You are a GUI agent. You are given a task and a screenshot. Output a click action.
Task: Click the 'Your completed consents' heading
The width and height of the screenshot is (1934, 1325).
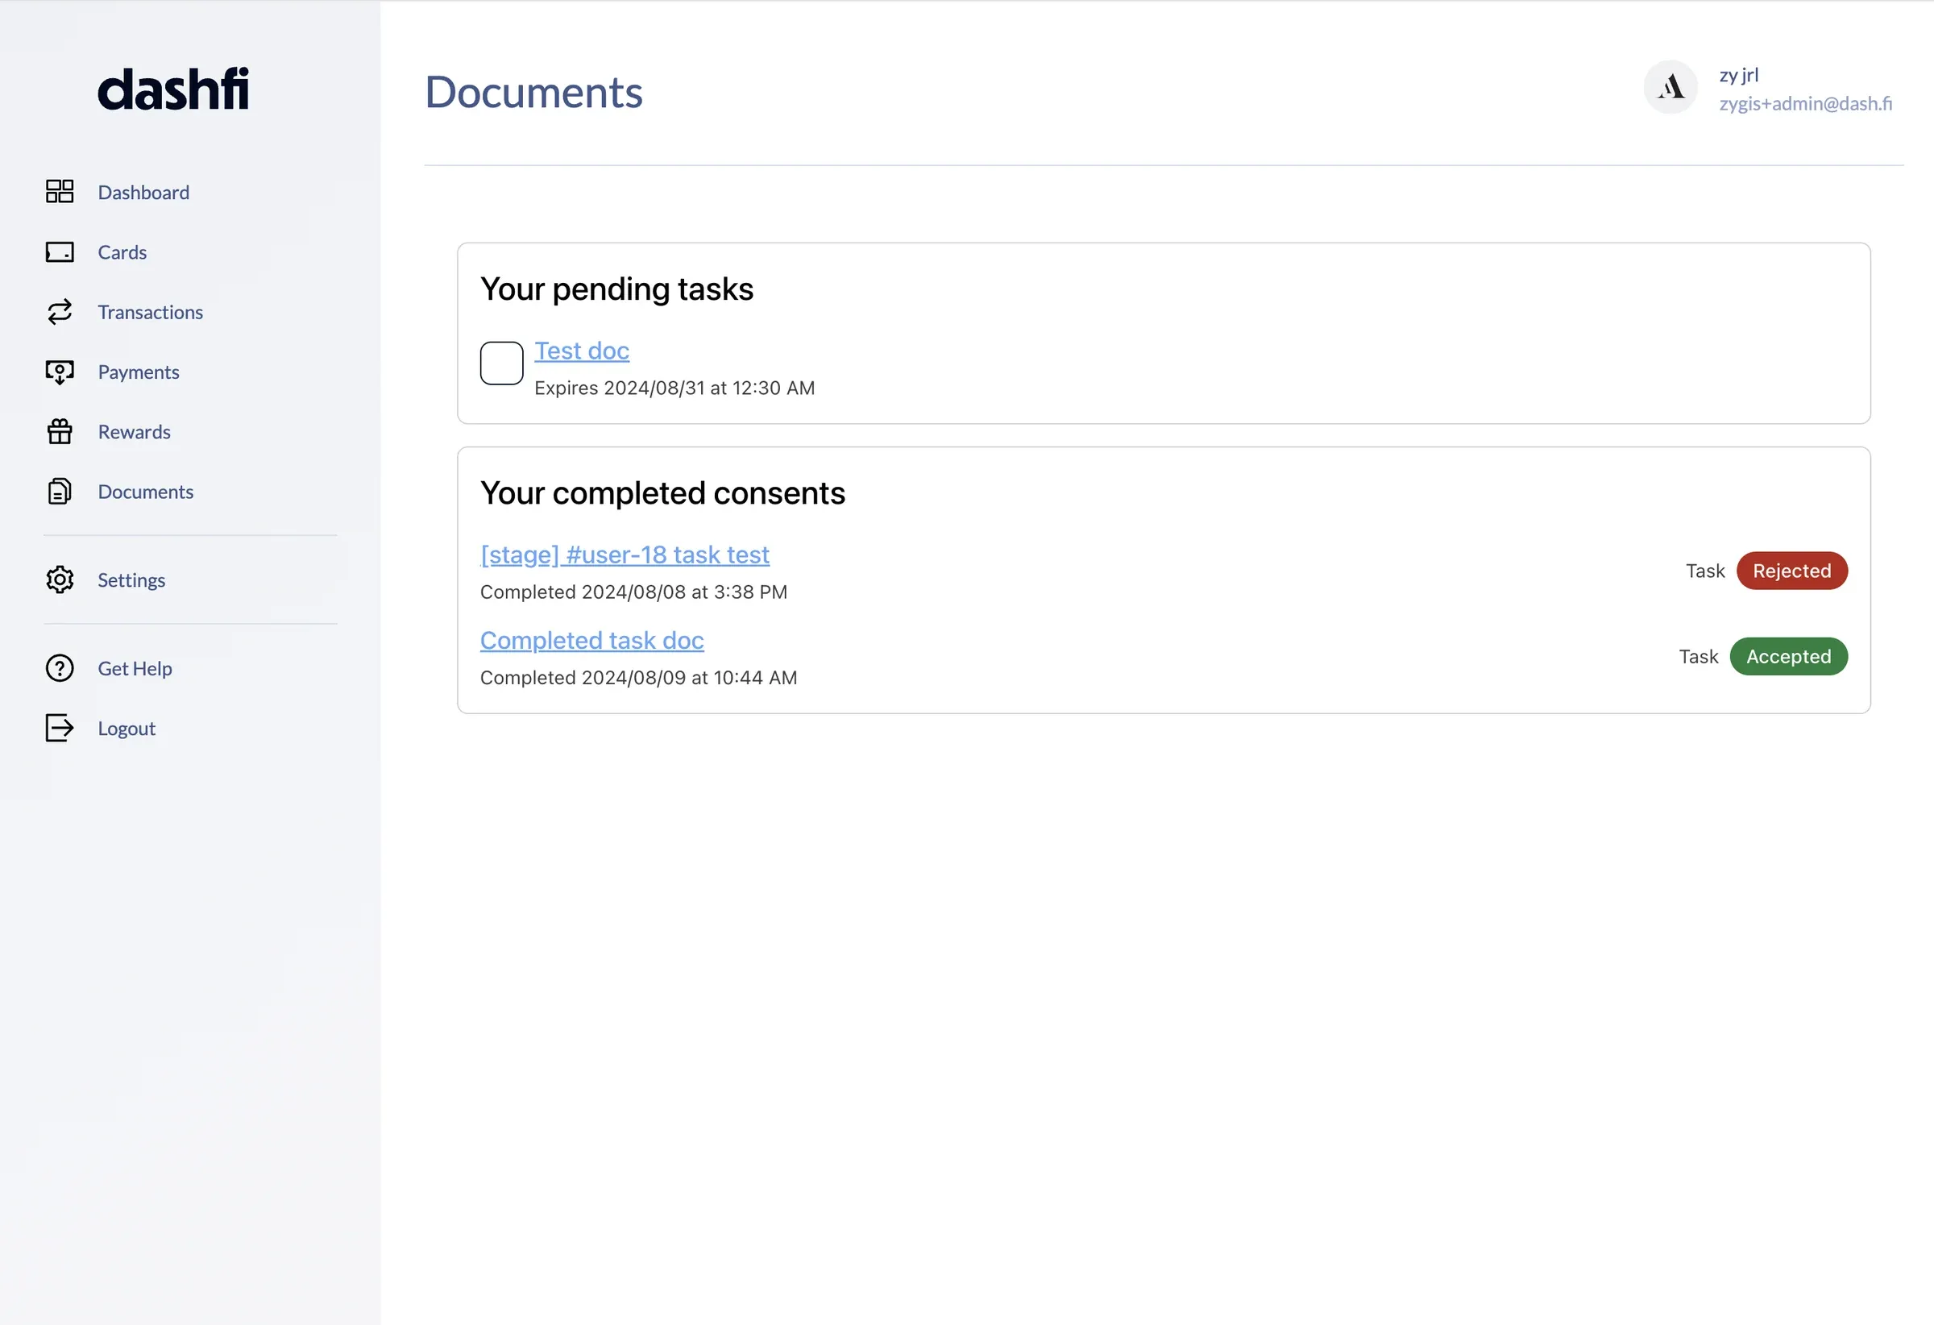[662, 493]
